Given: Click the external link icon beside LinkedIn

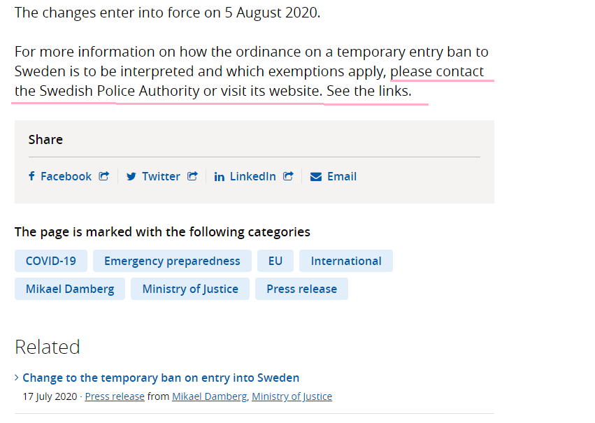Looking at the screenshot, I should click(288, 176).
